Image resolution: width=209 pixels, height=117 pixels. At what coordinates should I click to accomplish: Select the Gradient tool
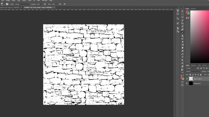tap(182, 45)
